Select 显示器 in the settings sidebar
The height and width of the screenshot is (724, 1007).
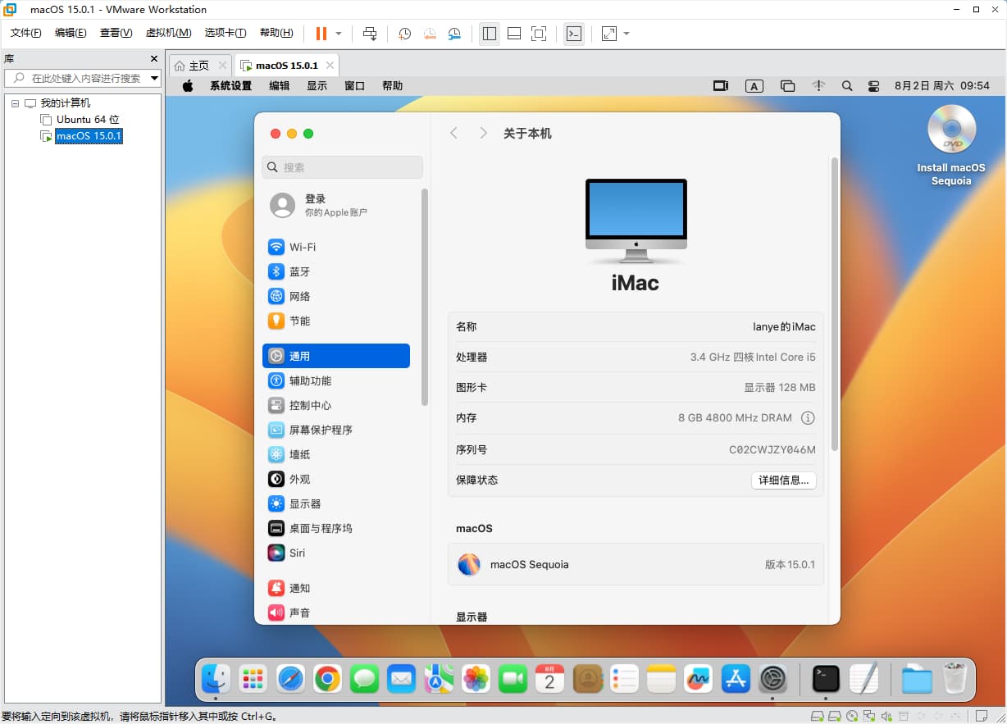point(305,503)
